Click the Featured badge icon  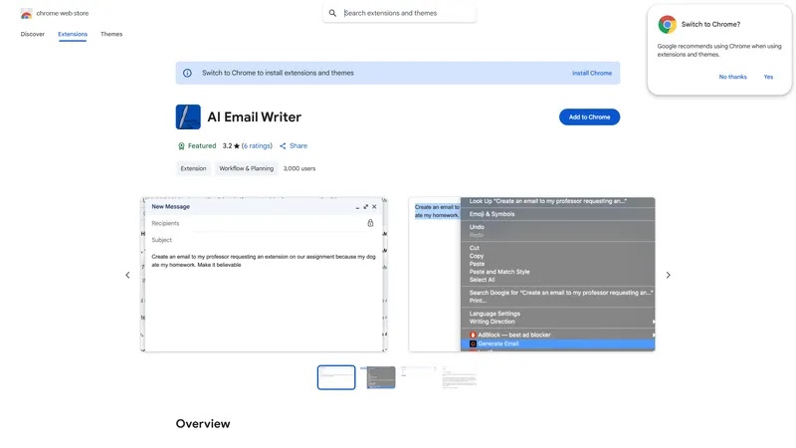(x=181, y=146)
